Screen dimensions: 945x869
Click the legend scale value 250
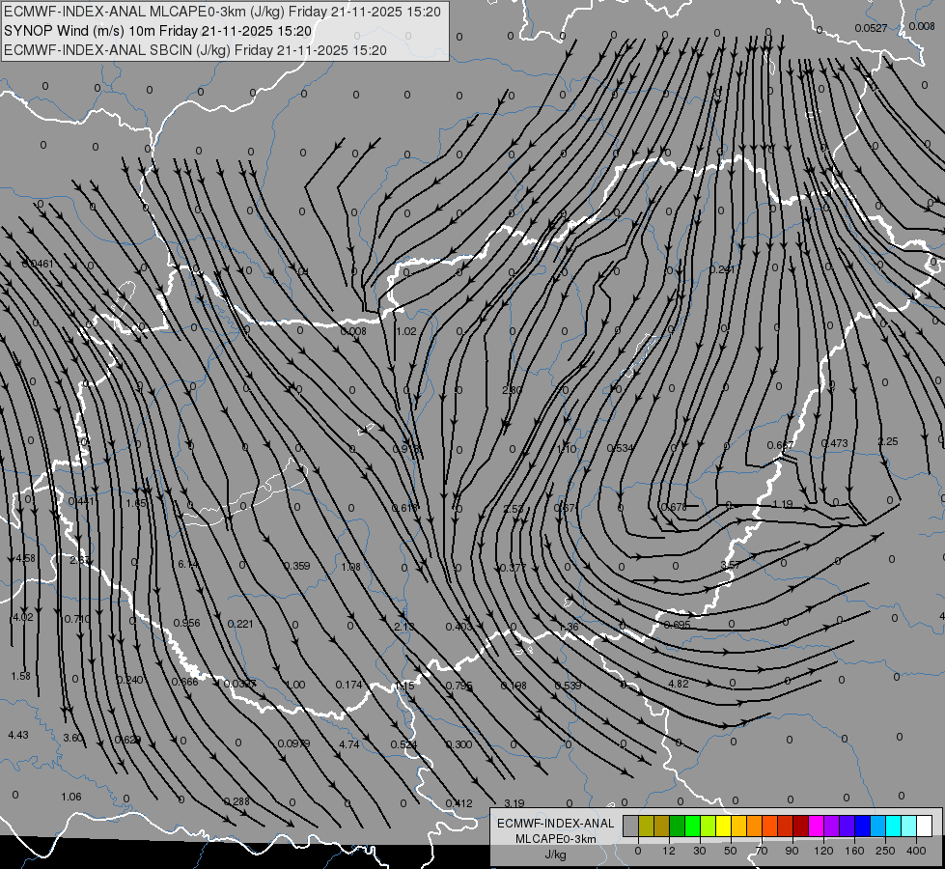(885, 851)
